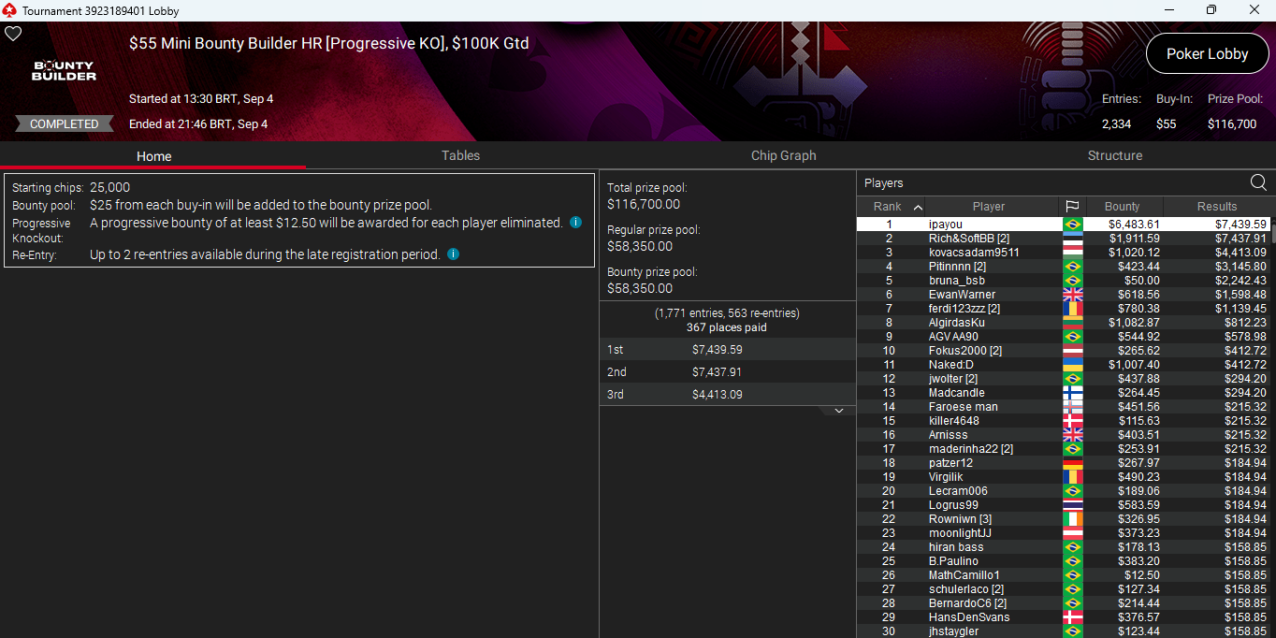Select player row Rich&SoftBB [2]
This screenshot has width=1276, height=638.
[x=1063, y=239]
